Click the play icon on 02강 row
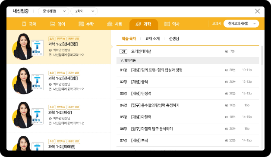271x157 pixels. click(x=227, y=82)
